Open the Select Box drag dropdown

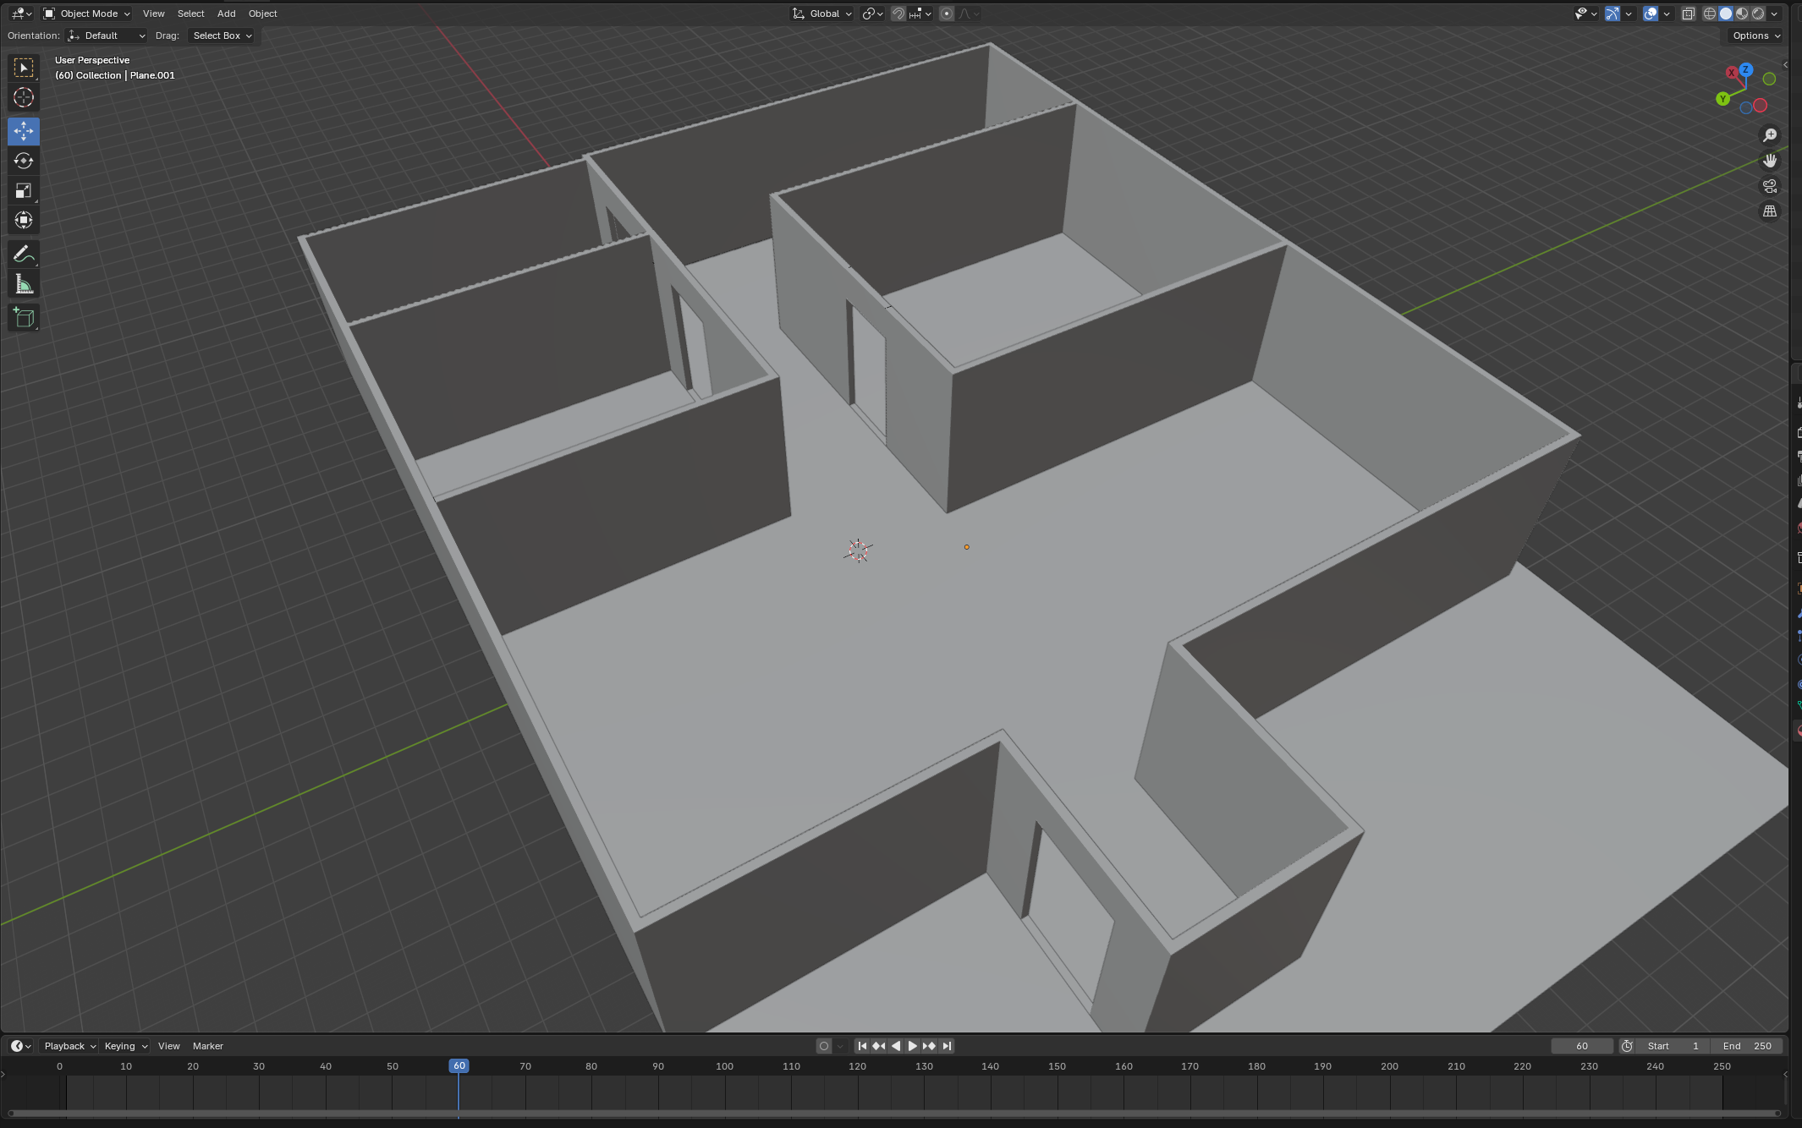coord(222,36)
